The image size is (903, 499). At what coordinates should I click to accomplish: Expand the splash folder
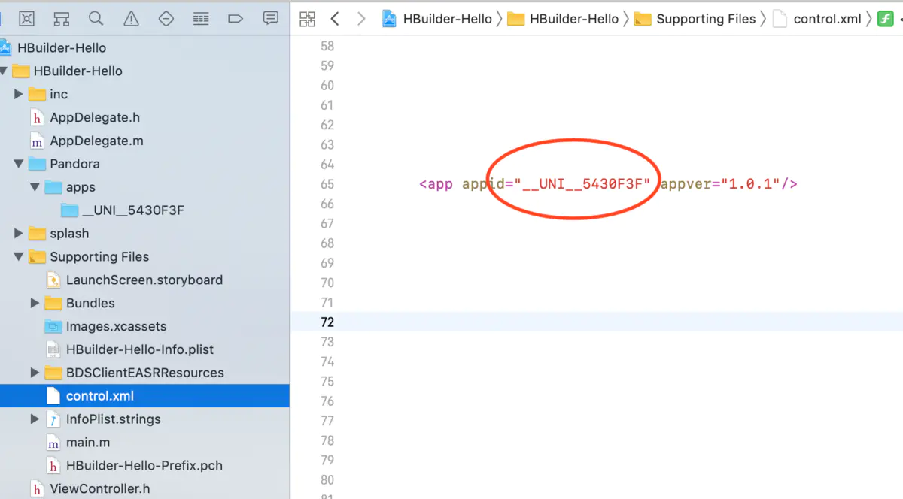19,234
